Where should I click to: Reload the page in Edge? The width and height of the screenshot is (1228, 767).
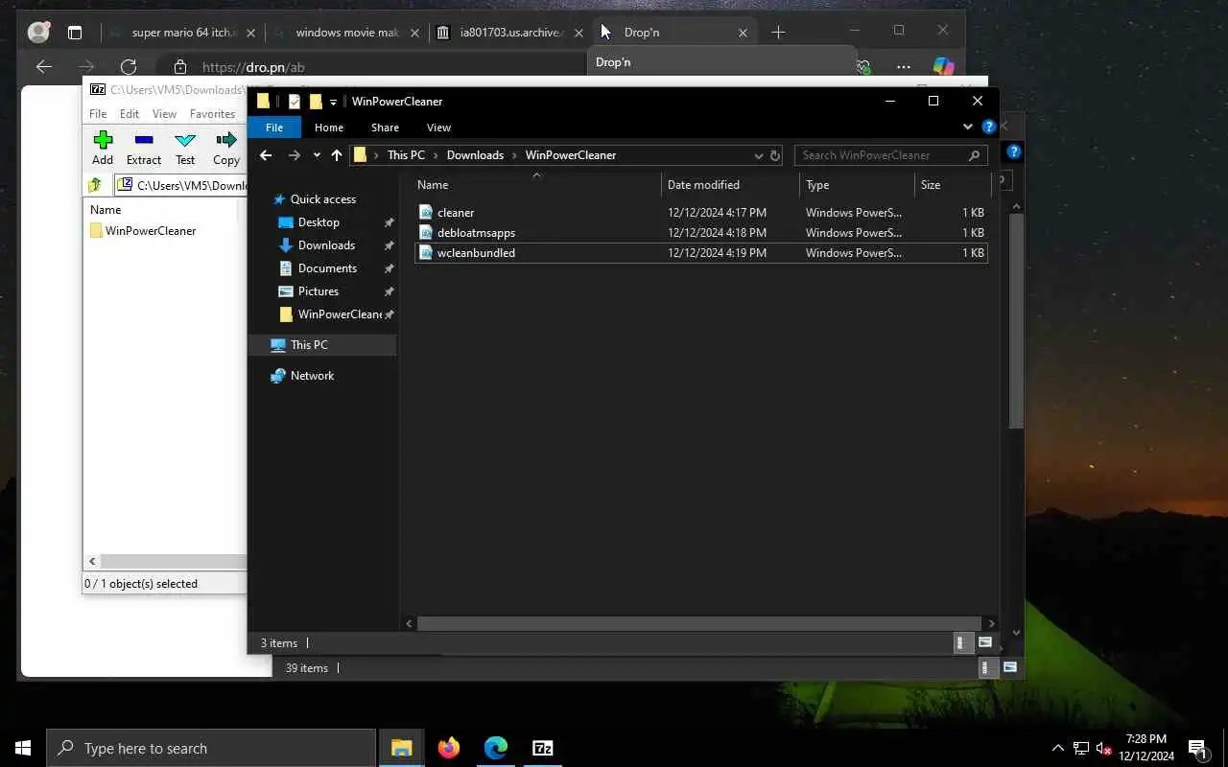point(129,67)
